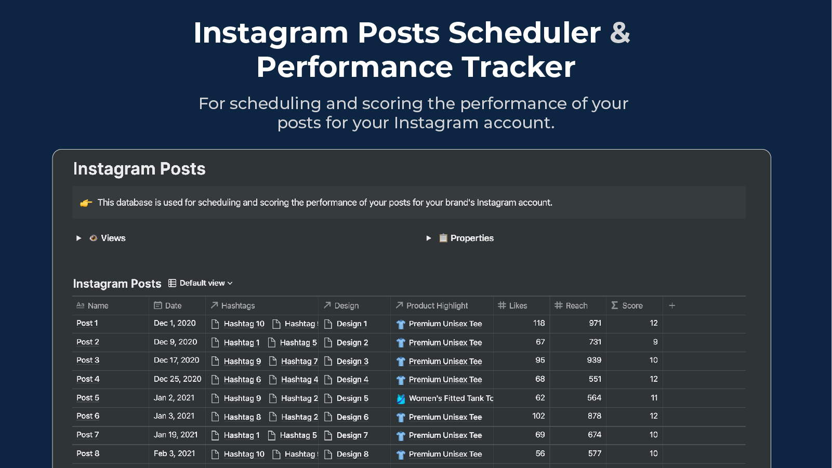Expand the Views section
Screen dimensions: 832x468
(x=79, y=238)
